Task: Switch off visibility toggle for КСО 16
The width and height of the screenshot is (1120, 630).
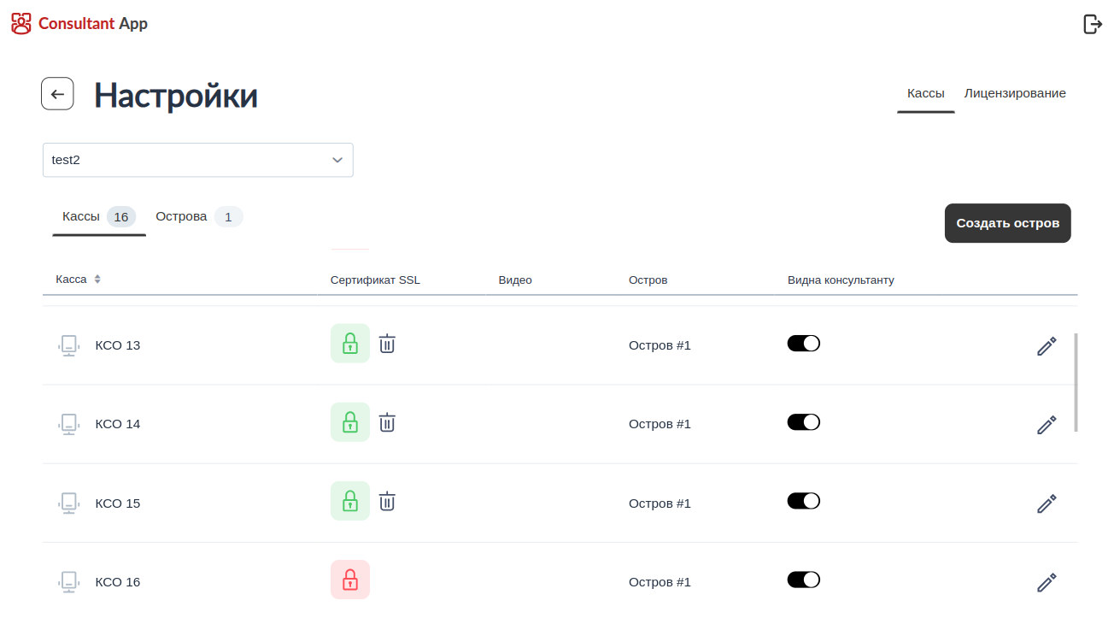Action: (803, 580)
